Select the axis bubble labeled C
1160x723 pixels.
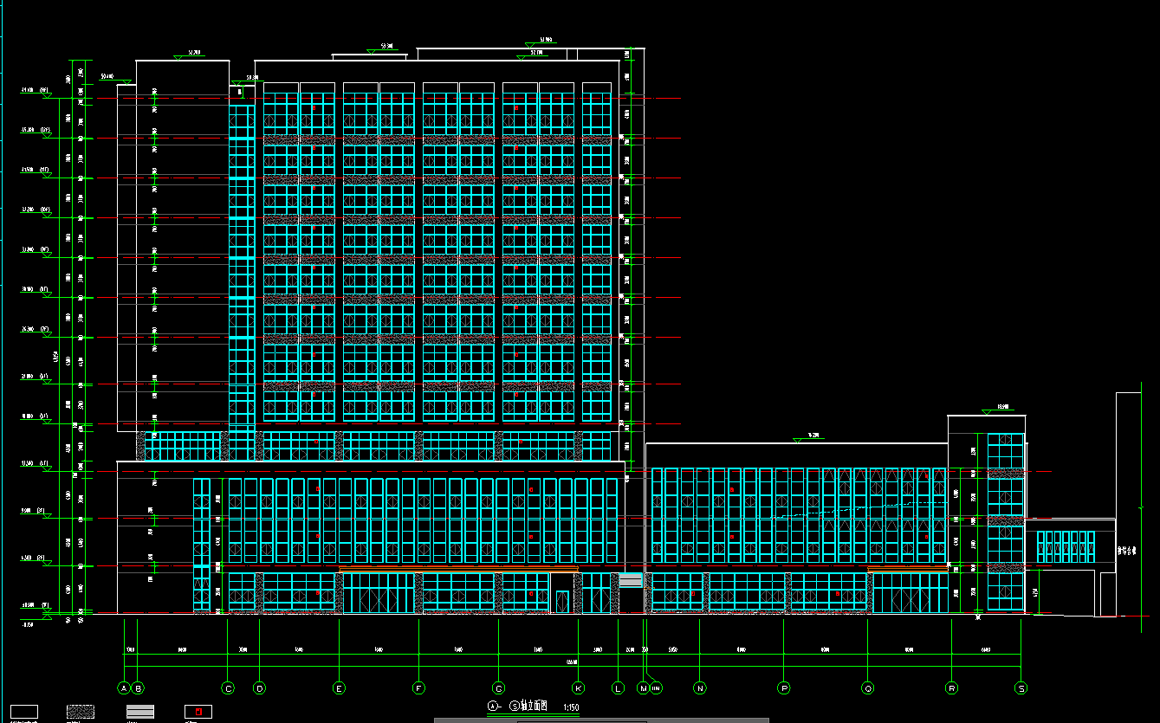click(x=228, y=688)
